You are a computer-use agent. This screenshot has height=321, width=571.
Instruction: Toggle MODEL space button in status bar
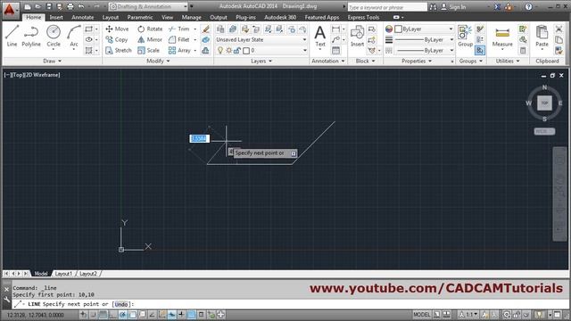coord(421,315)
